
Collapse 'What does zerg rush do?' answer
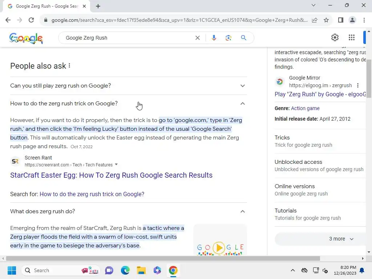coord(128,211)
